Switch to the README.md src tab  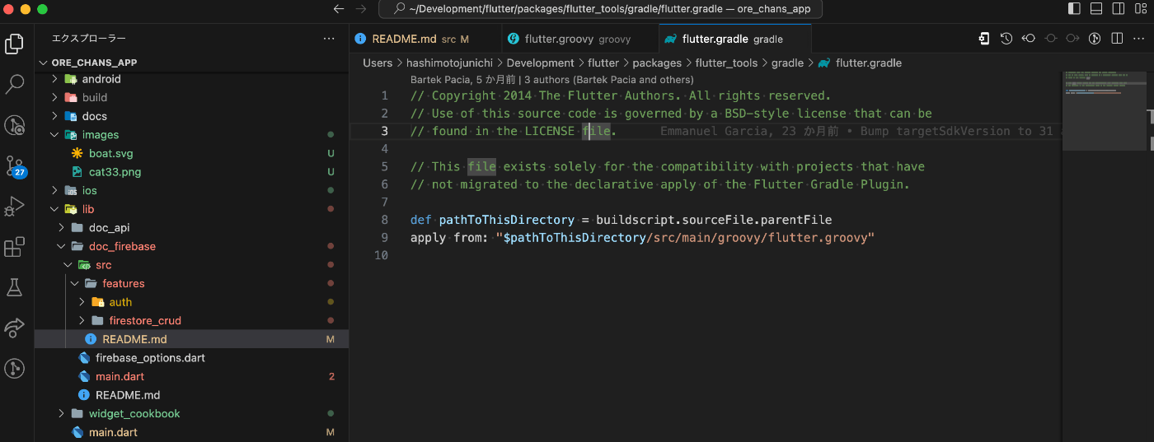point(425,39)
